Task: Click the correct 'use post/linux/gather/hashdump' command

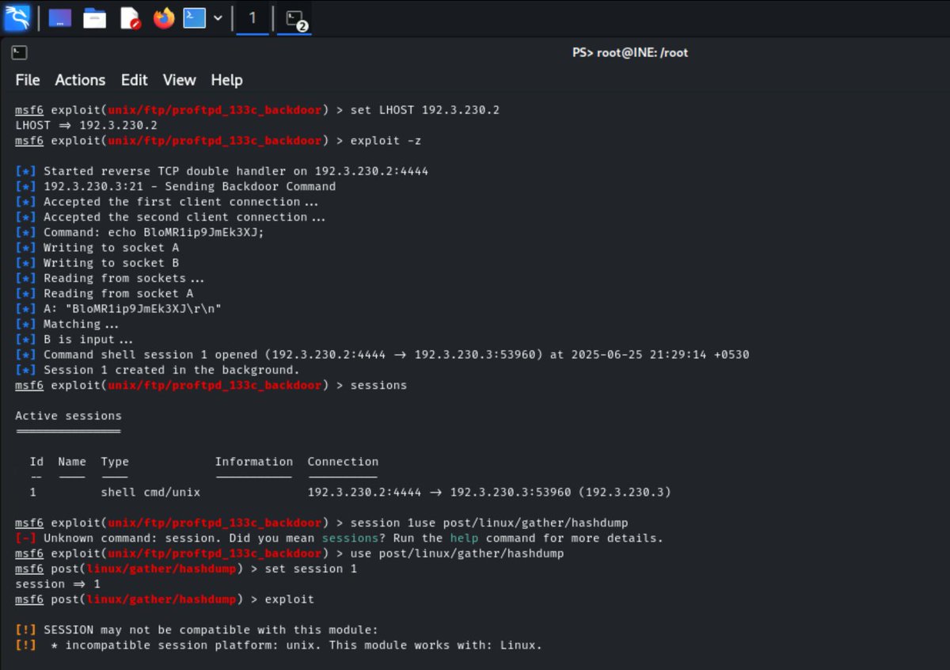Action: (457, 554)
